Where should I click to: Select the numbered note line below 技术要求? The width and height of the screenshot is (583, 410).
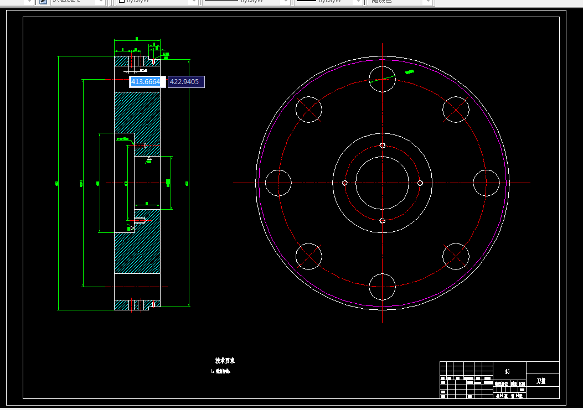pyautogui.click(x=221, y=371)
